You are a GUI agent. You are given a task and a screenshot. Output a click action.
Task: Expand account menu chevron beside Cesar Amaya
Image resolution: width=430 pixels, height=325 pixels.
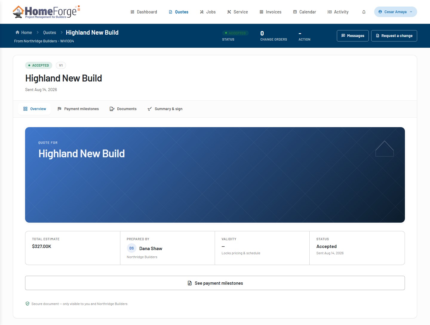tap(411, 12)
